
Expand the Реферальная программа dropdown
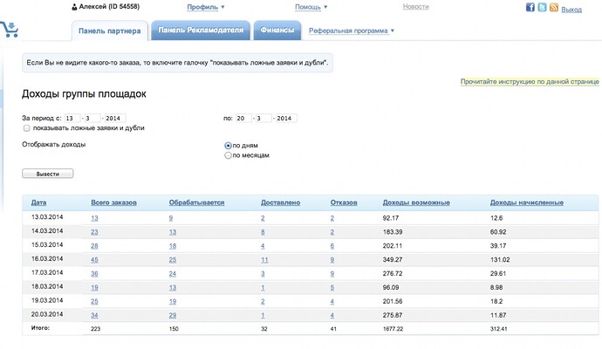[352, 31]
